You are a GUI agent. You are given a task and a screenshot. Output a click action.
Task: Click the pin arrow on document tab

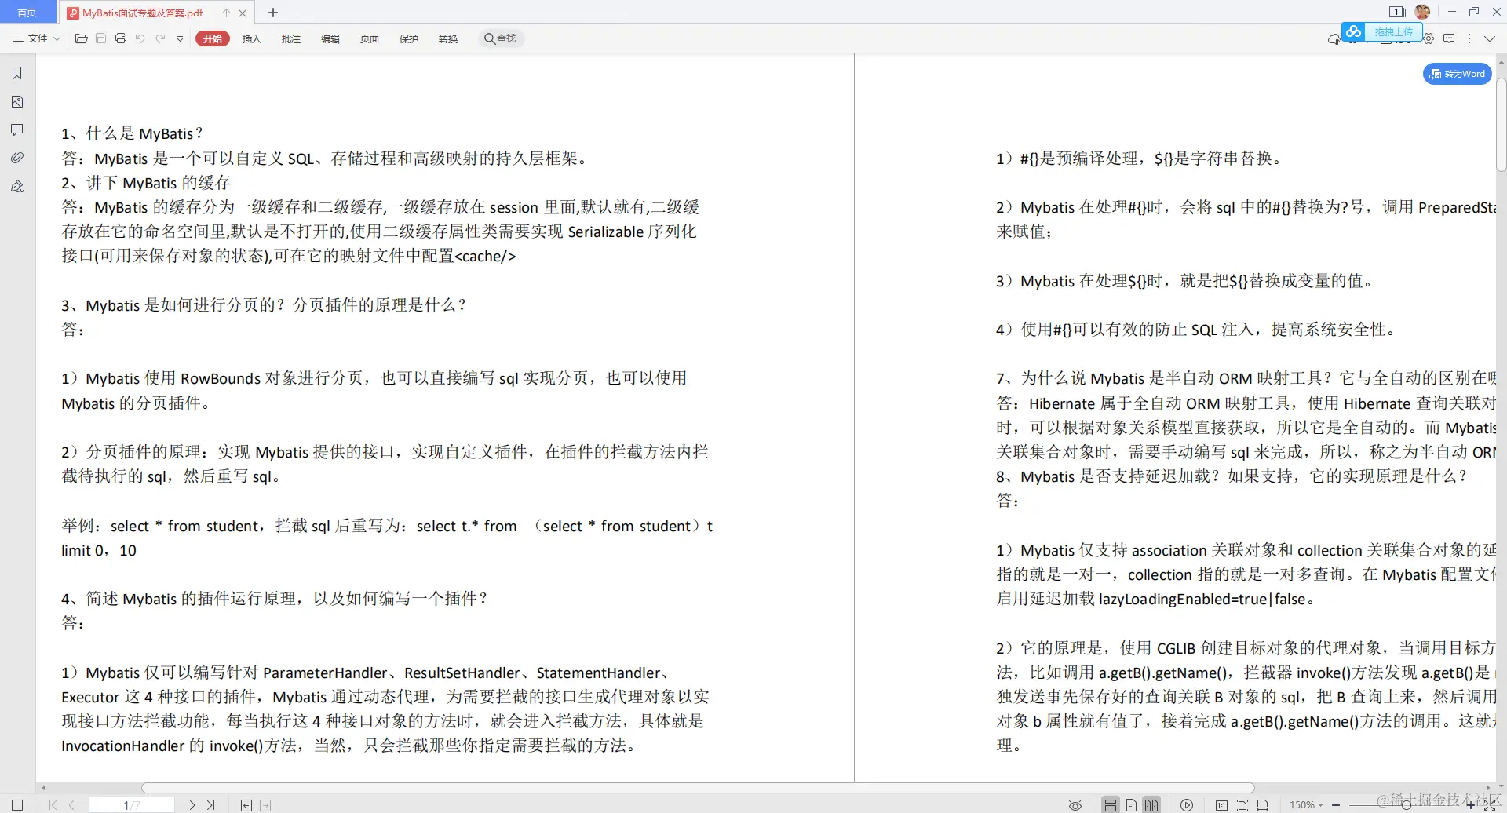[226, 13]
